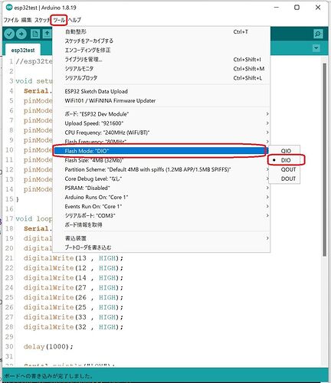Viewport: 331px width, 383px height.
Task: Click the Verify checkmark icon
Action: (x=9, y=34)
